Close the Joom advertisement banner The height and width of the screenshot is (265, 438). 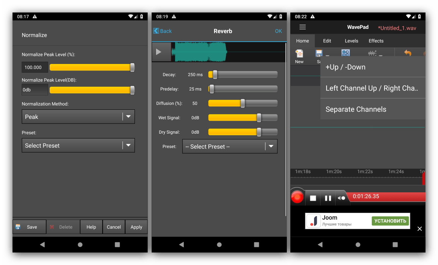(x=419, y=229)
